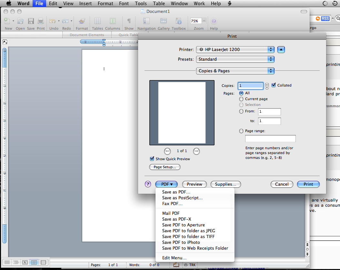The image size is (340, 270).
Task: Click the Preview button
Action: coord(195,184)
